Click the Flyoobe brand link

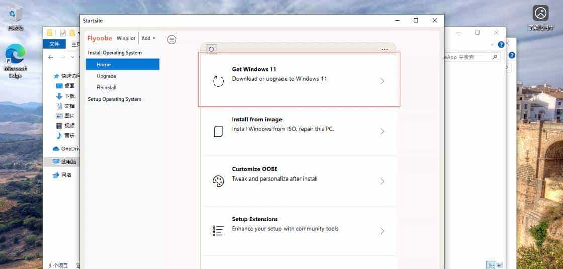100,38
